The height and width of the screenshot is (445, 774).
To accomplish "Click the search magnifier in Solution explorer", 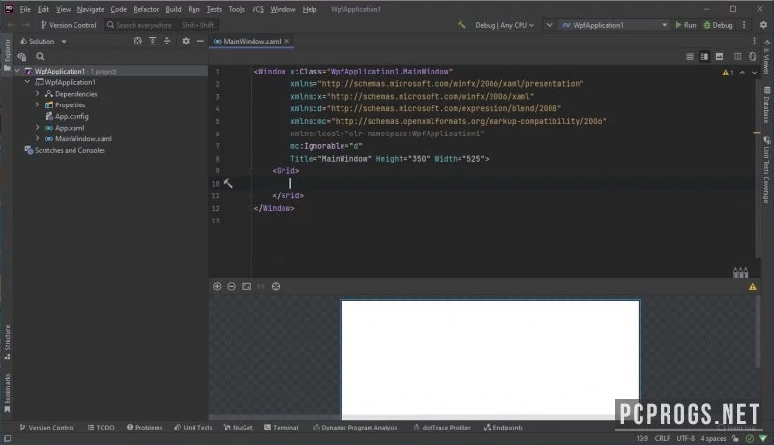I will click(40, 57).
